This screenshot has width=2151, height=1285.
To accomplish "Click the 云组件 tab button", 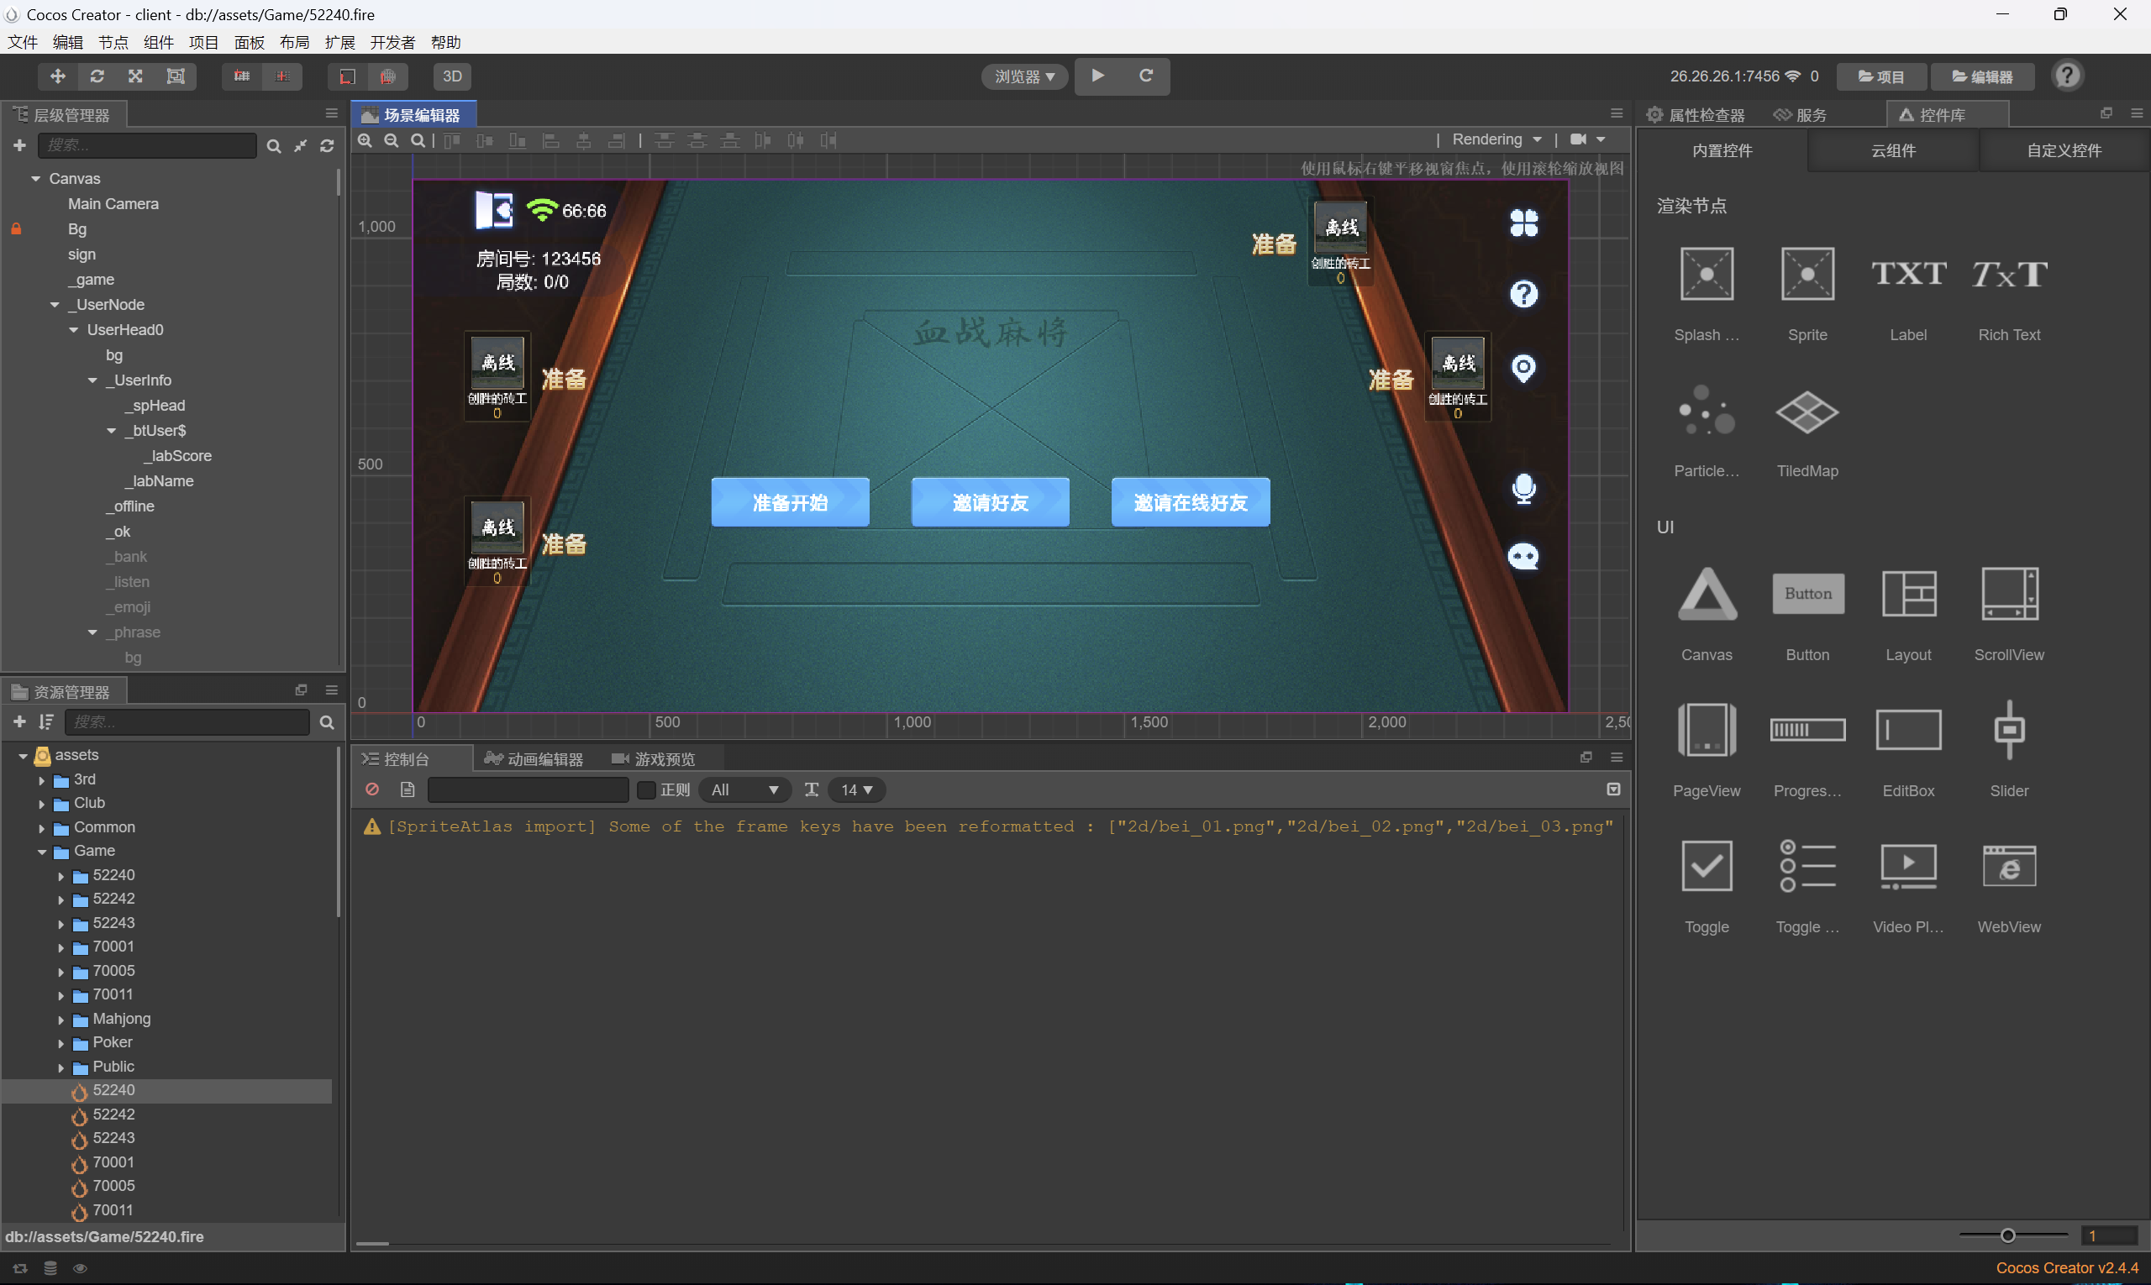I will [x=1893, y=150].
